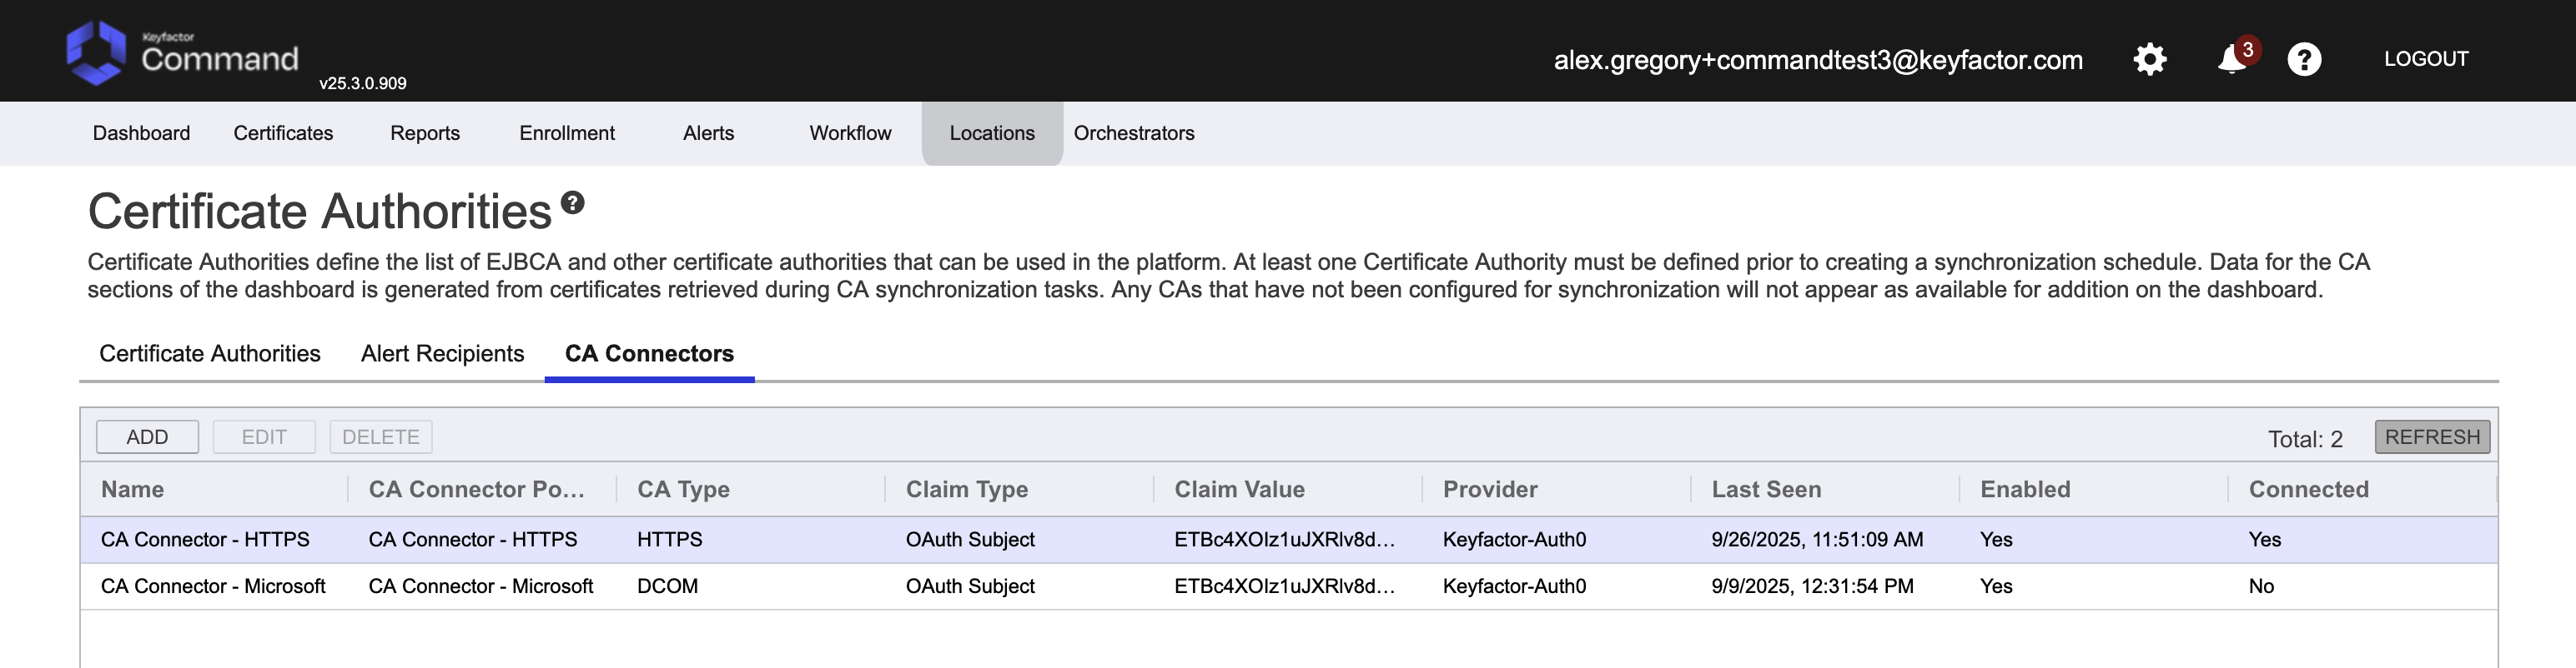Open the settings gear menu
This screenshot has height=668, width=2576.
point(2149,60)
